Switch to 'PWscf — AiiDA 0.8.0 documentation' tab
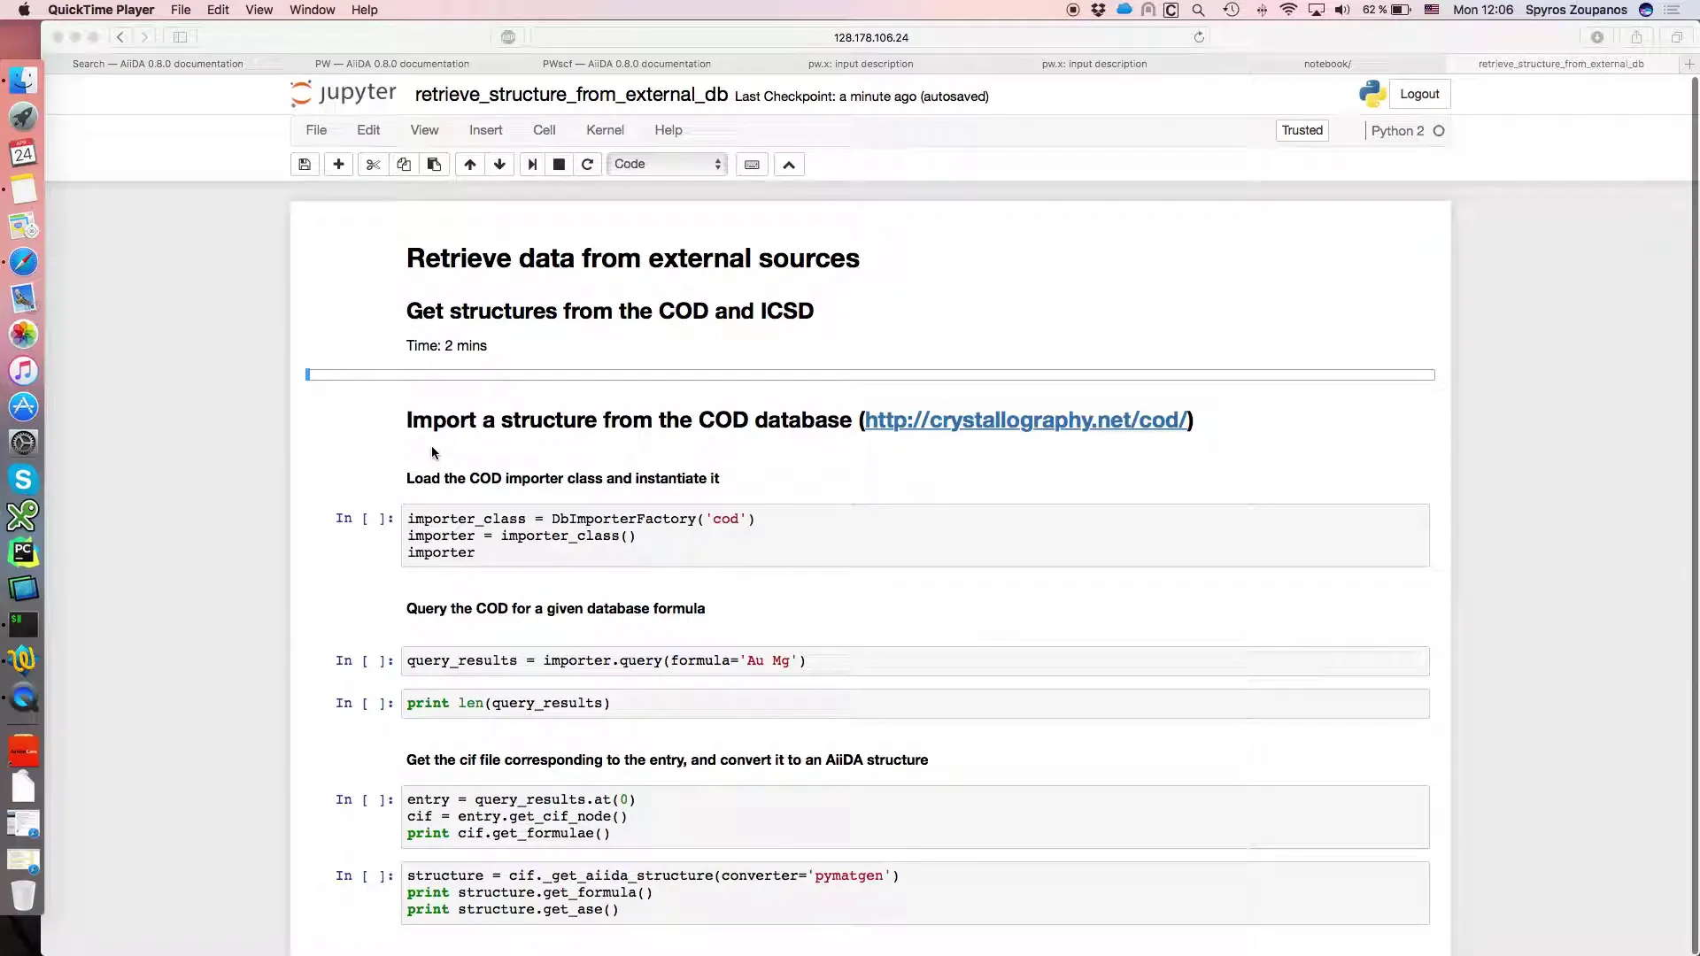 pyautogui.click(x=627, y=64)
